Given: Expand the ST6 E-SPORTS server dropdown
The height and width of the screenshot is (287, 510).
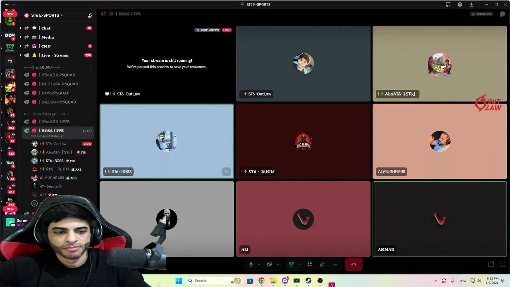Looking at the screenshot, I should [x=44, y=16].
